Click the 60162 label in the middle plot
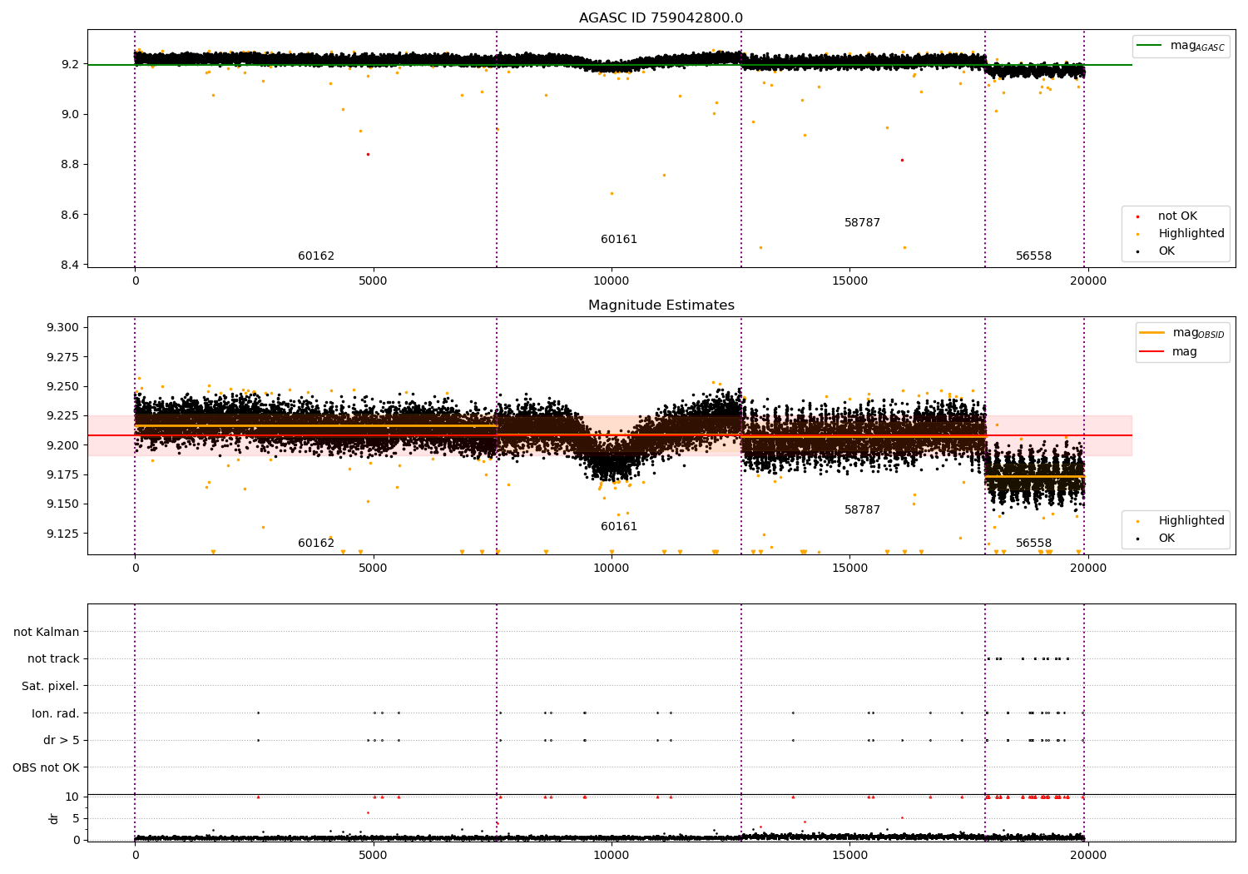Screen dimensions: 1248x874 point(316,544)
